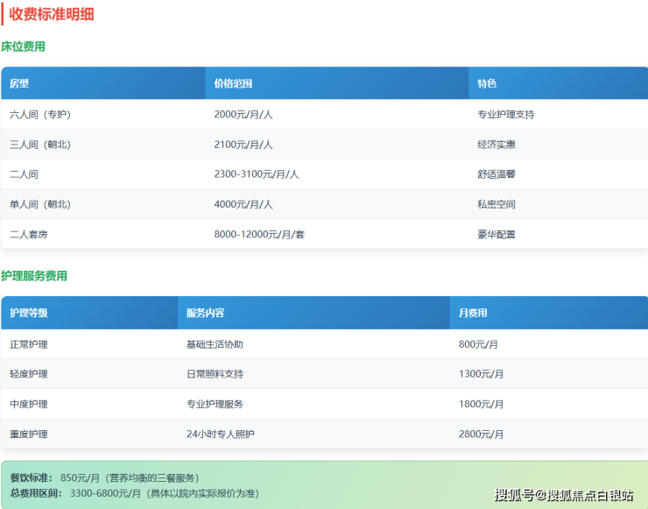Image resolution: width=648 pixels, height=509 pixels.
Task: Click the 日常照料支持 service cell
Action: 215,374
